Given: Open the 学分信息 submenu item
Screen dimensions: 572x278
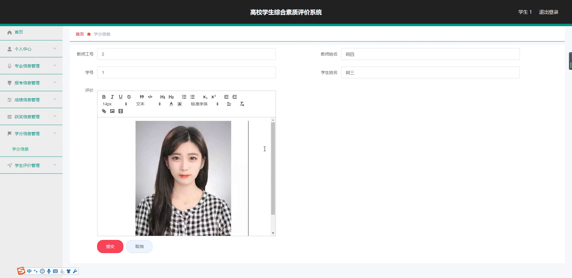Looking at the screenshot, I should (20, 149).
